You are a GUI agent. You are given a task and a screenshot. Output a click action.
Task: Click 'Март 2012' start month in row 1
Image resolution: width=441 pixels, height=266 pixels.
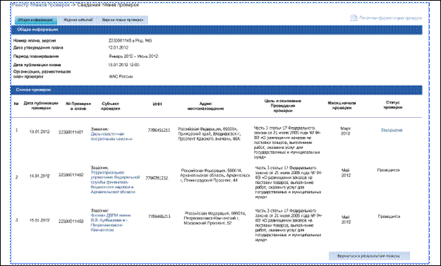[345, 131]
